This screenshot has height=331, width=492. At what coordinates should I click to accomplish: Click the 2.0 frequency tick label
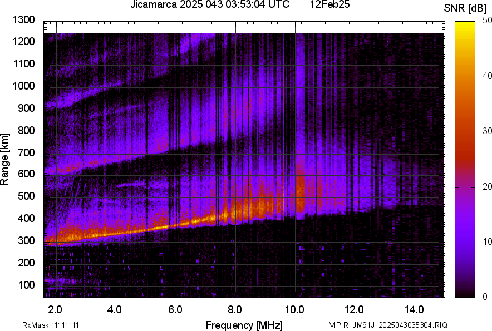[55, 309]
